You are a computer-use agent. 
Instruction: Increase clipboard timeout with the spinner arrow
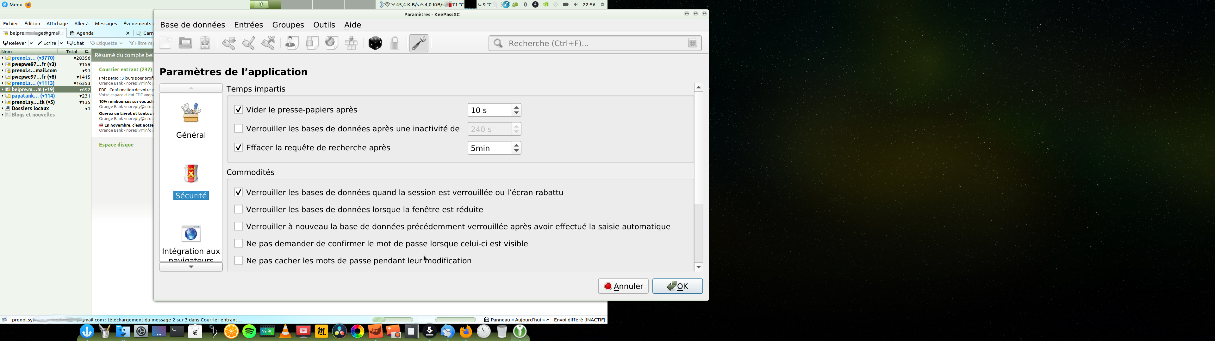coord(516,107)
